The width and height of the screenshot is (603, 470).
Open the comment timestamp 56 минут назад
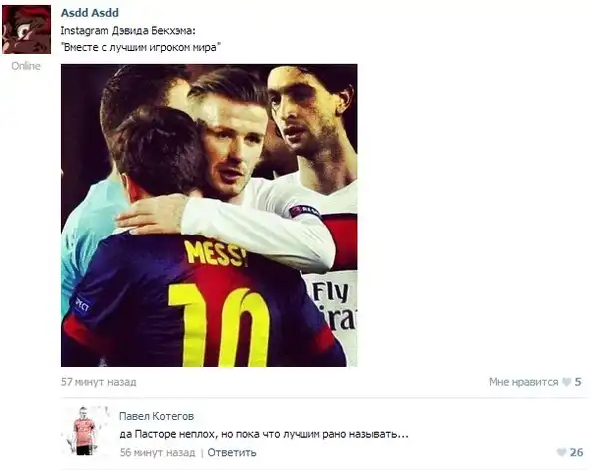click(157, 453)
